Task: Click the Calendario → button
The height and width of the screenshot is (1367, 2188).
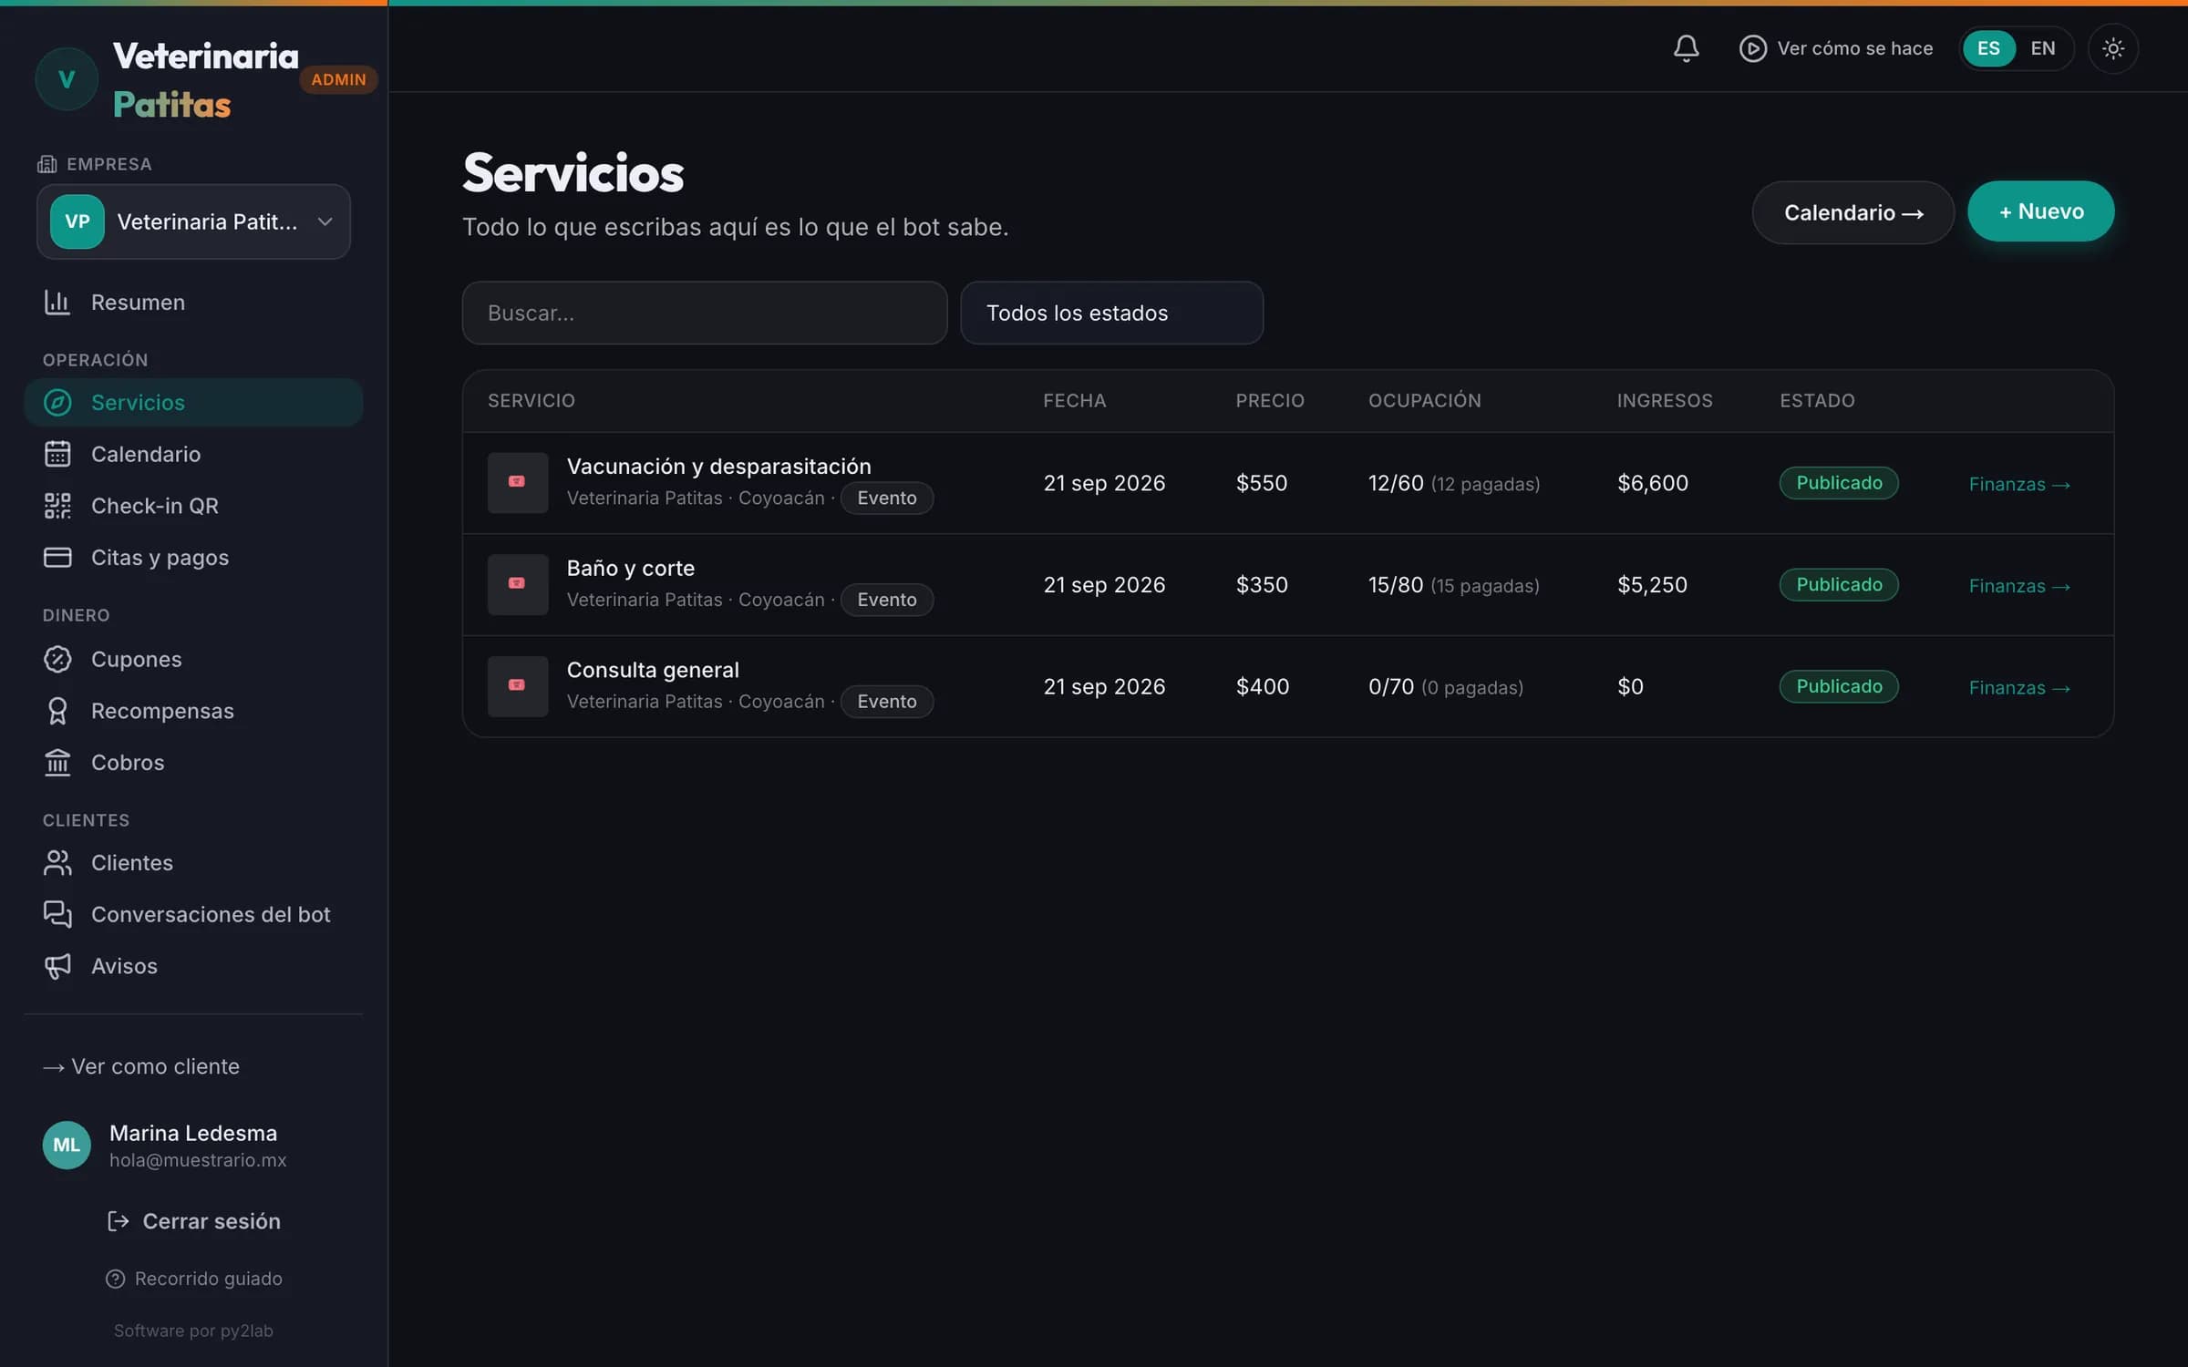Action: tap(1853, 212)
